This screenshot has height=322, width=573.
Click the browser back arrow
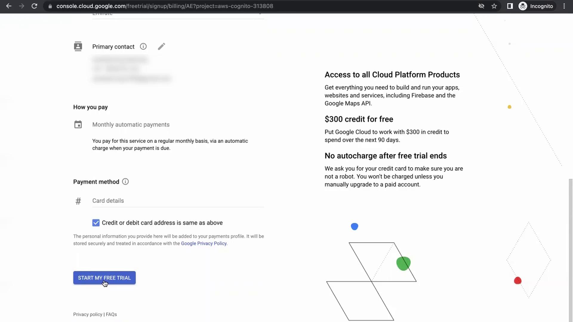pos(9,6)
